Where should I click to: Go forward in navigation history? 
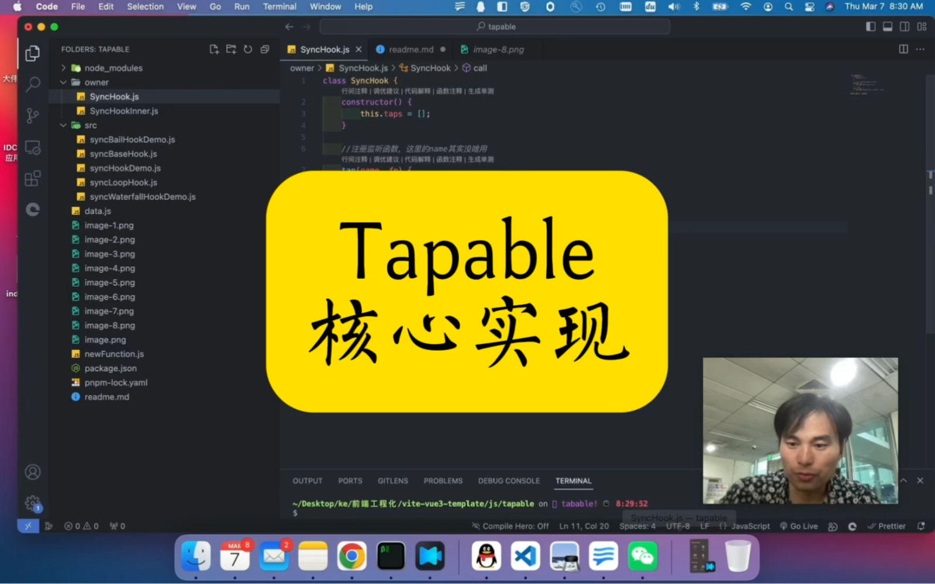click(x=306, y=26)
